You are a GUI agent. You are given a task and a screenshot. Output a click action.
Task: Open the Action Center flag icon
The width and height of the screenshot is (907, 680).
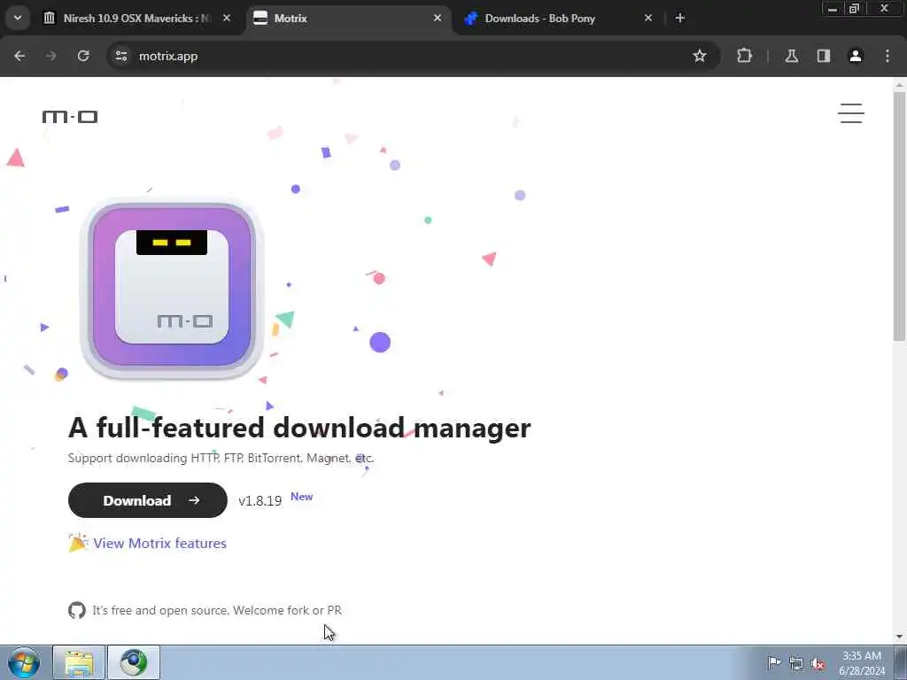click(774, 662)
